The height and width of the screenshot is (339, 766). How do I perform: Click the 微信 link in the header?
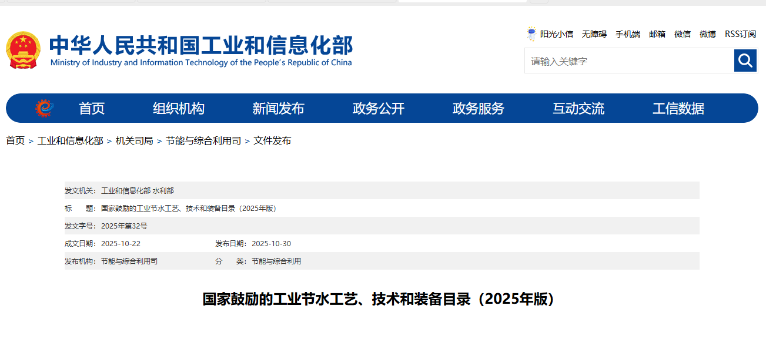pyautogui.click(x=683, y=34)
